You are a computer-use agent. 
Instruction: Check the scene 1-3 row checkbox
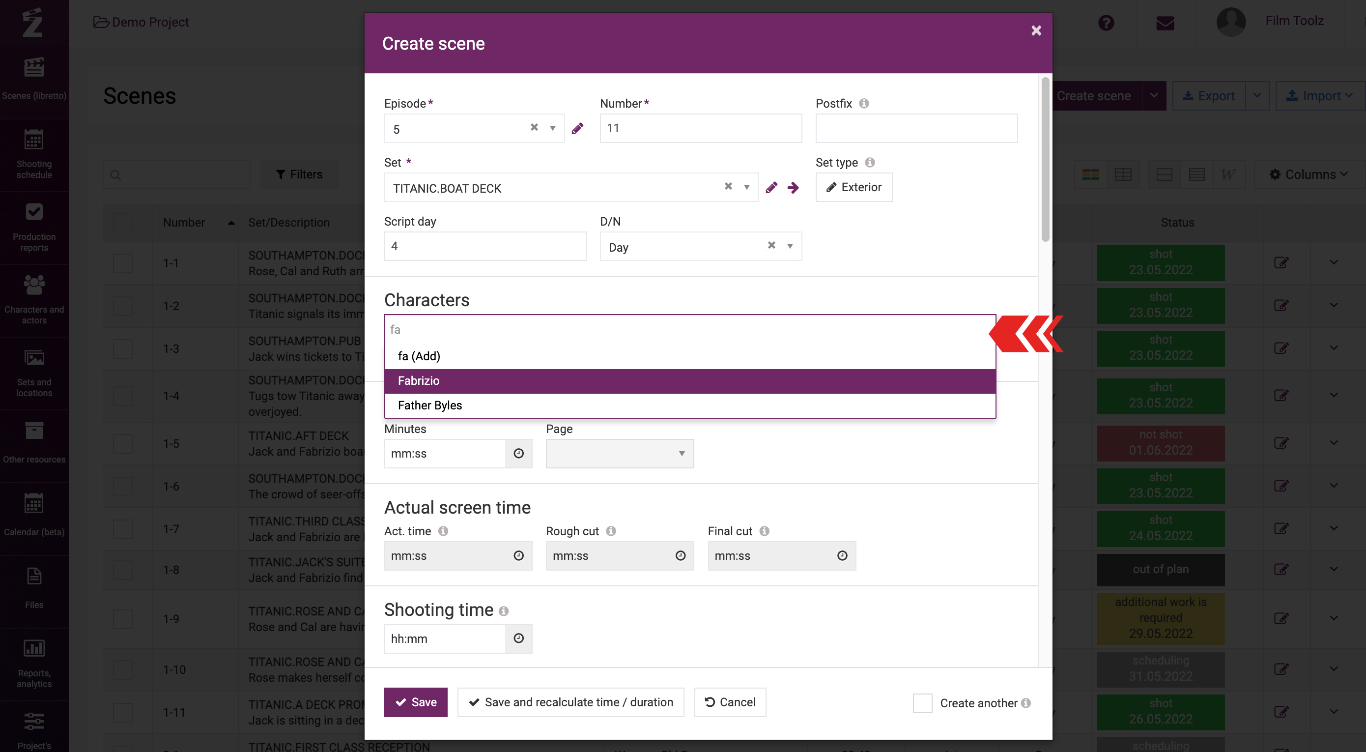click(x=122, y=349)
